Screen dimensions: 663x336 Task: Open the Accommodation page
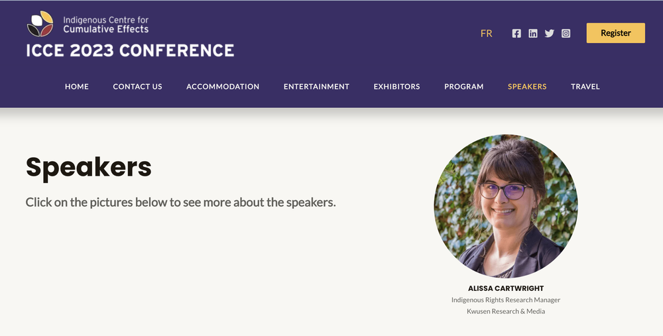click(x=223, y=87)
